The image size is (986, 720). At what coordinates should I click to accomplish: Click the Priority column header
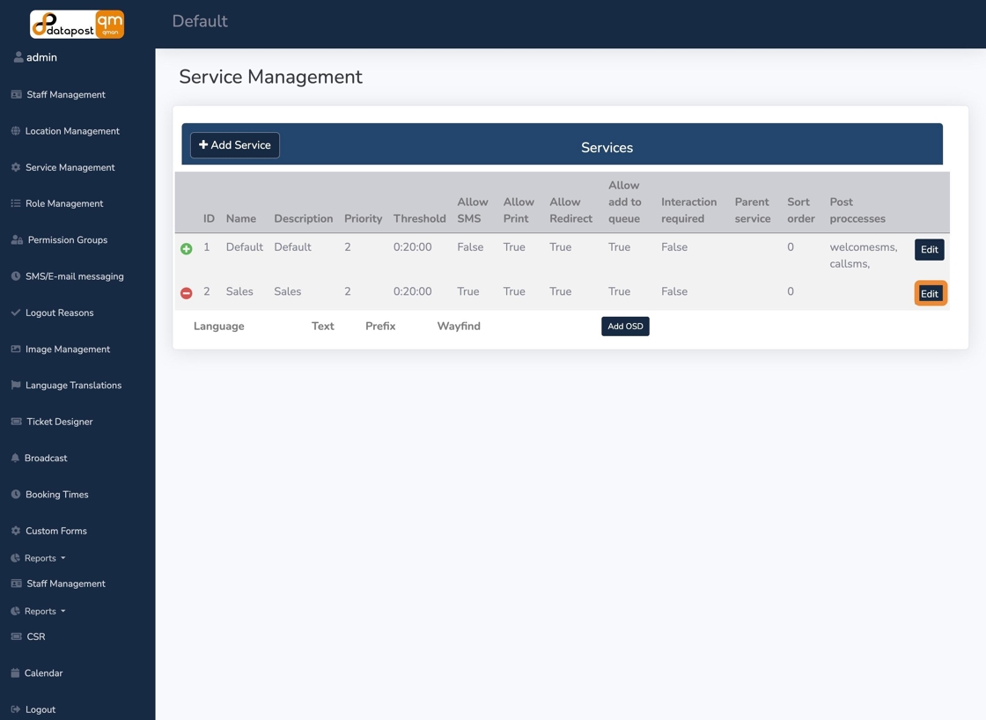363,219
